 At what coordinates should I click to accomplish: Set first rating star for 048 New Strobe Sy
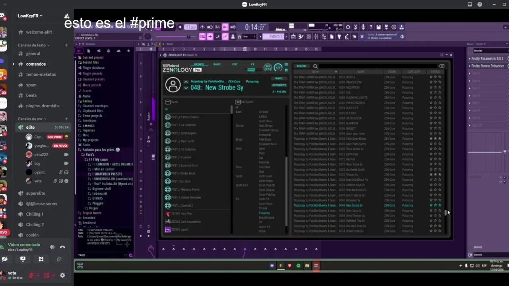pyautogui.click(x=431, y=205)
